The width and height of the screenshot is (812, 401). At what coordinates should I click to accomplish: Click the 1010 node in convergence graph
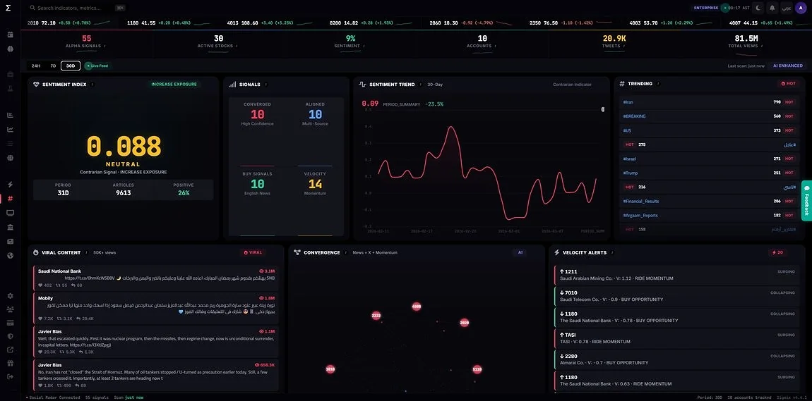click(x=330, y=369)
